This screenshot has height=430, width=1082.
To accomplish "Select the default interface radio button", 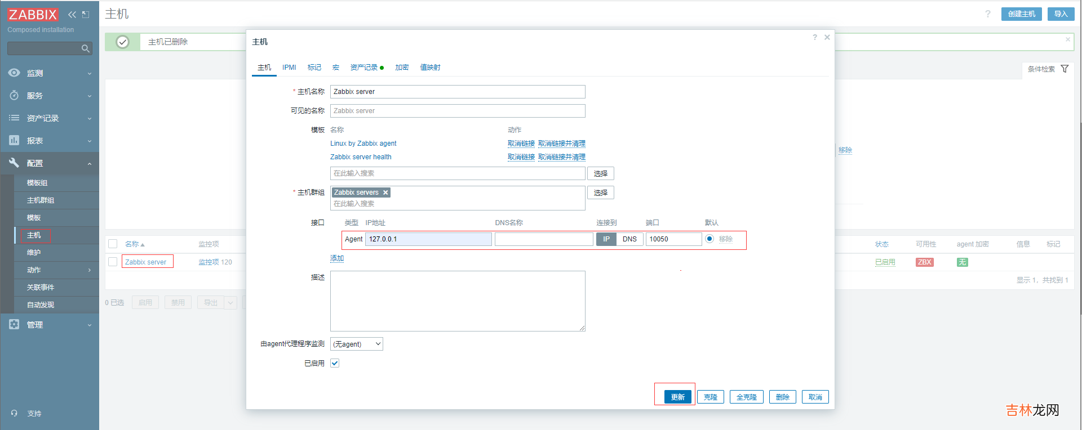I will (709, 239).
